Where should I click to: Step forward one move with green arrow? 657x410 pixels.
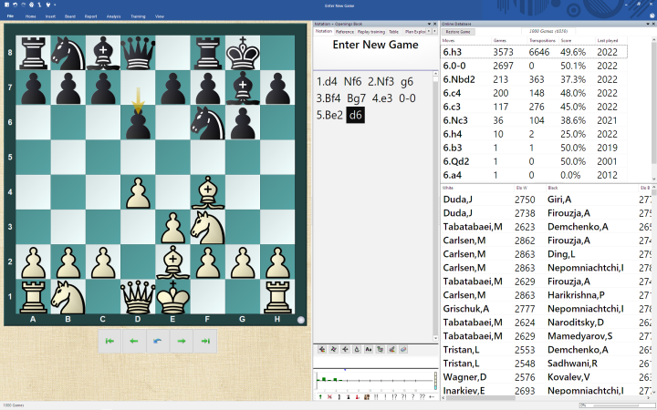(x=182, y=341)
